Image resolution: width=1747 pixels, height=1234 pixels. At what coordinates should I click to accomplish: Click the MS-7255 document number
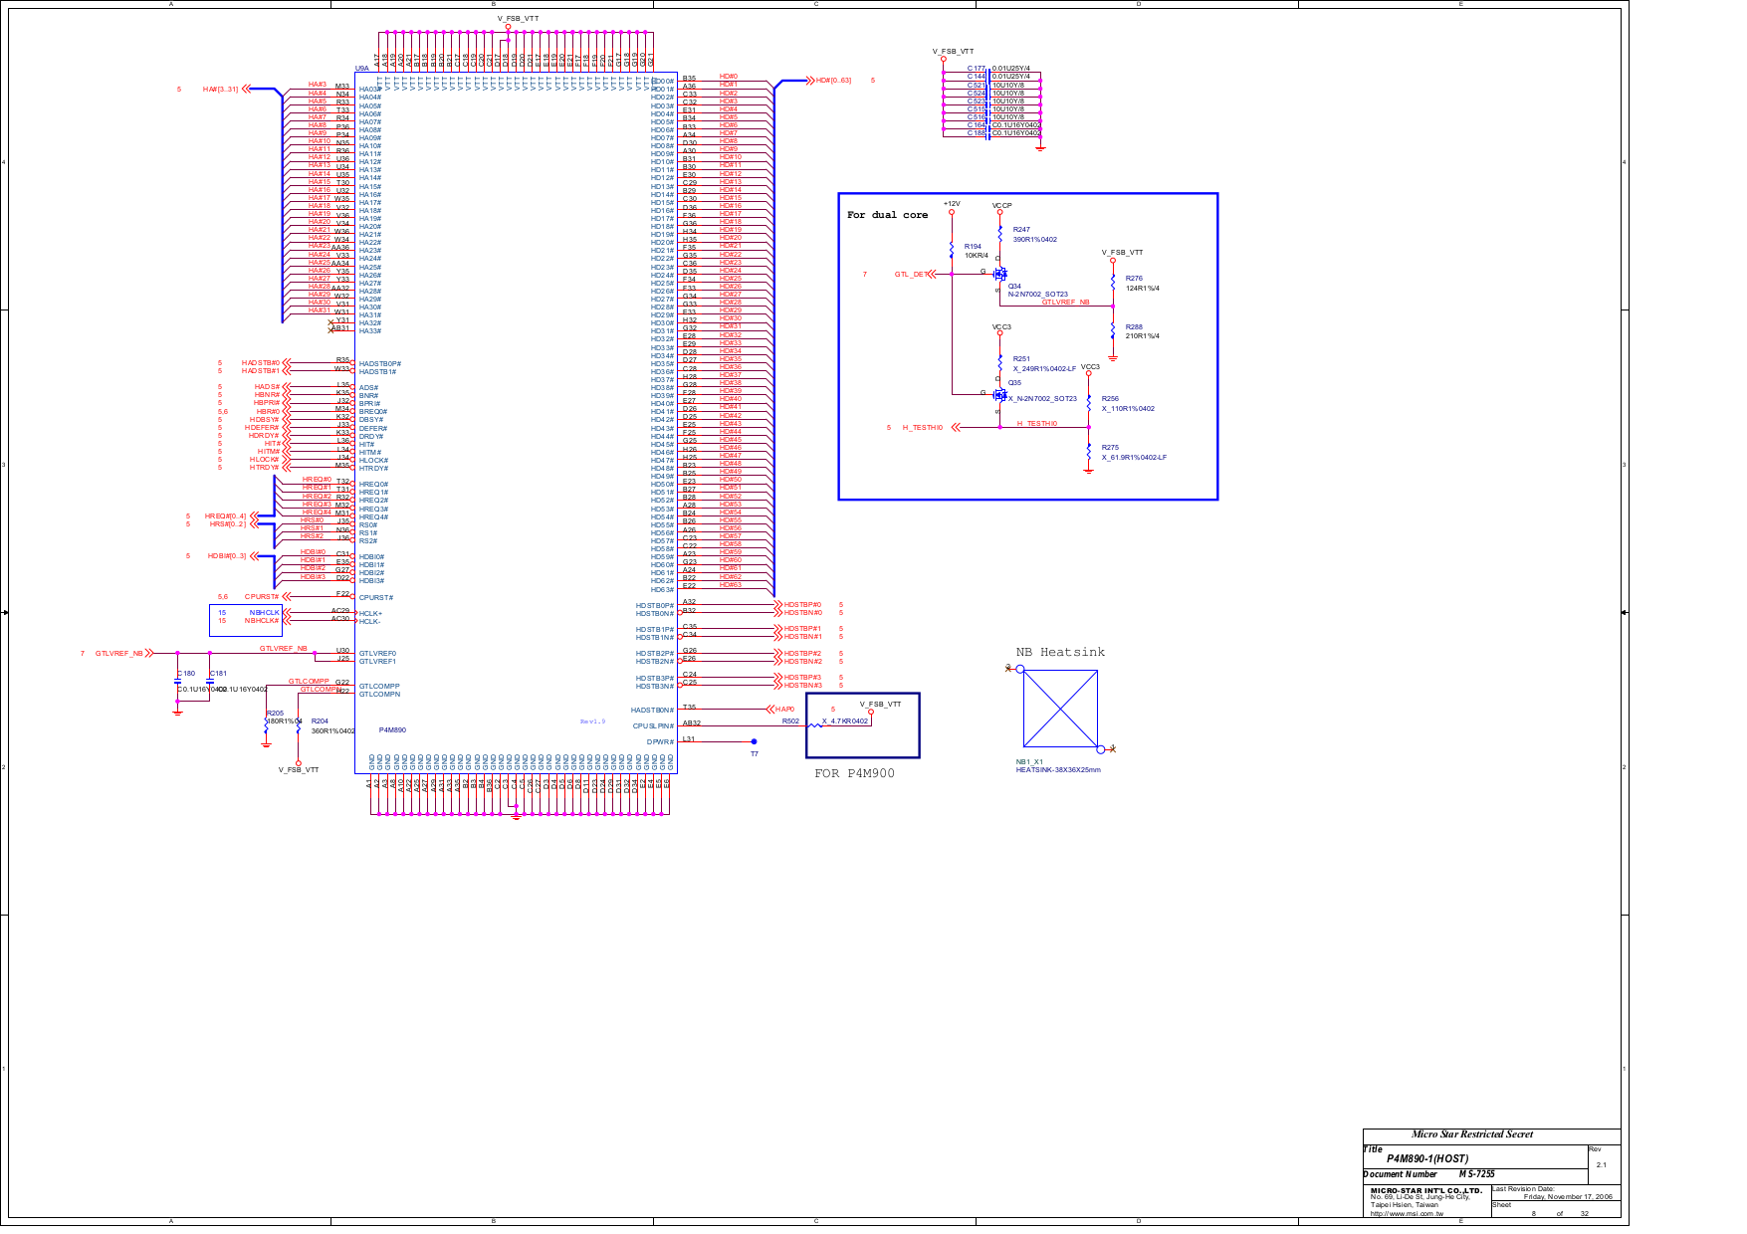[x=1477, y=1174]
